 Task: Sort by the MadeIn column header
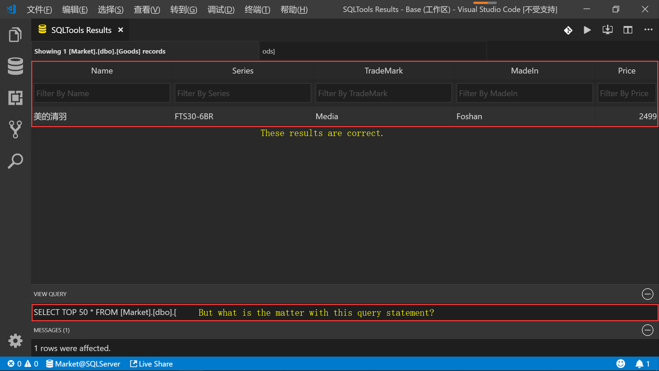pos(524,71)
